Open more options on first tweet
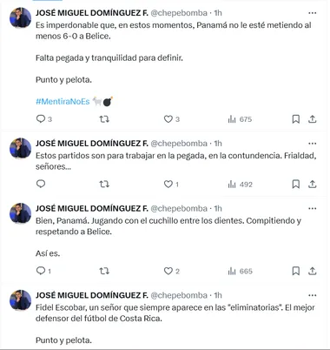 312,13
